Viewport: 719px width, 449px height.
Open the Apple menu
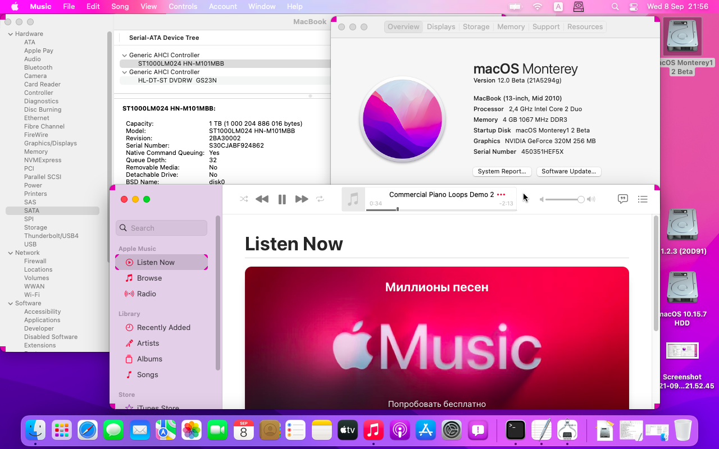(15, 6)
